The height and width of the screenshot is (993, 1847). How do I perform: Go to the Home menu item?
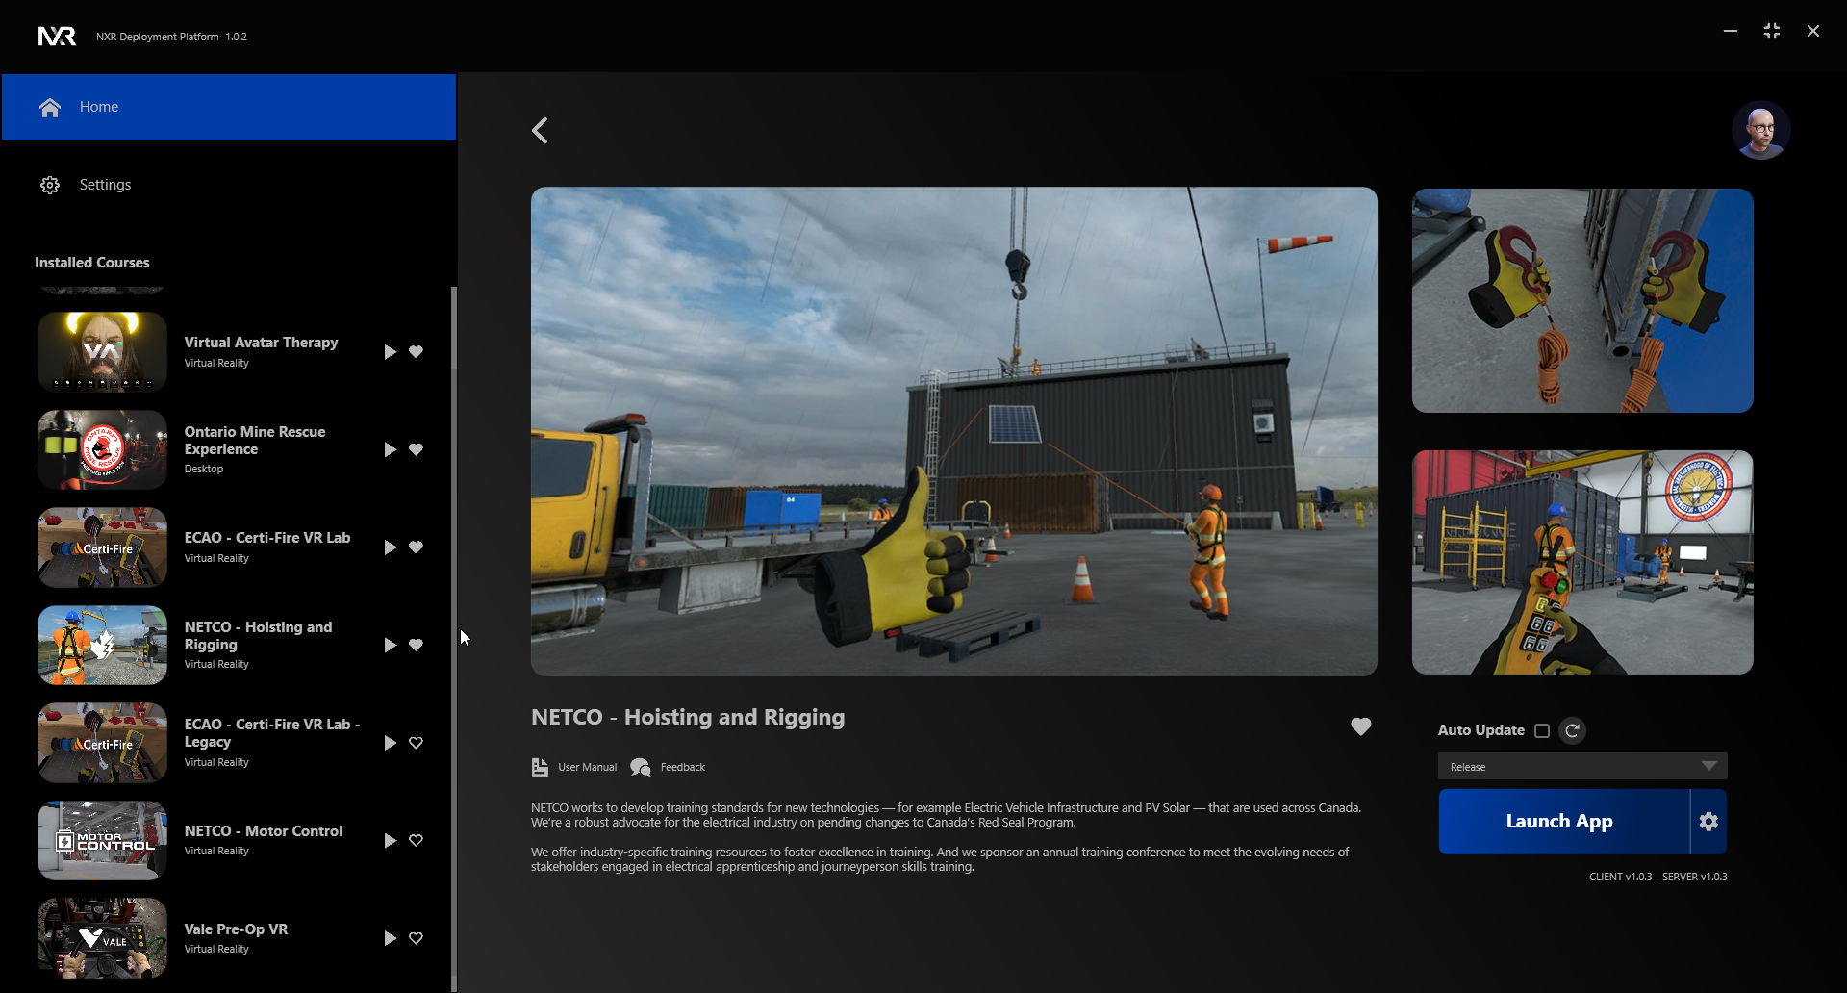click(229, 107)
